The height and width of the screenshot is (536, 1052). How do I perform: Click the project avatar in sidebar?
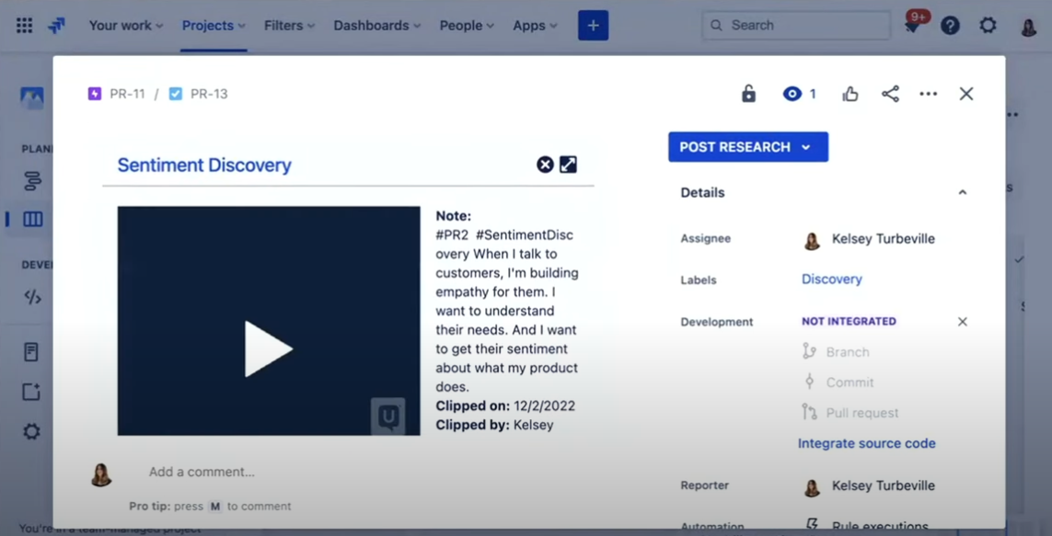pyautogui.click(x=32, y=97)
